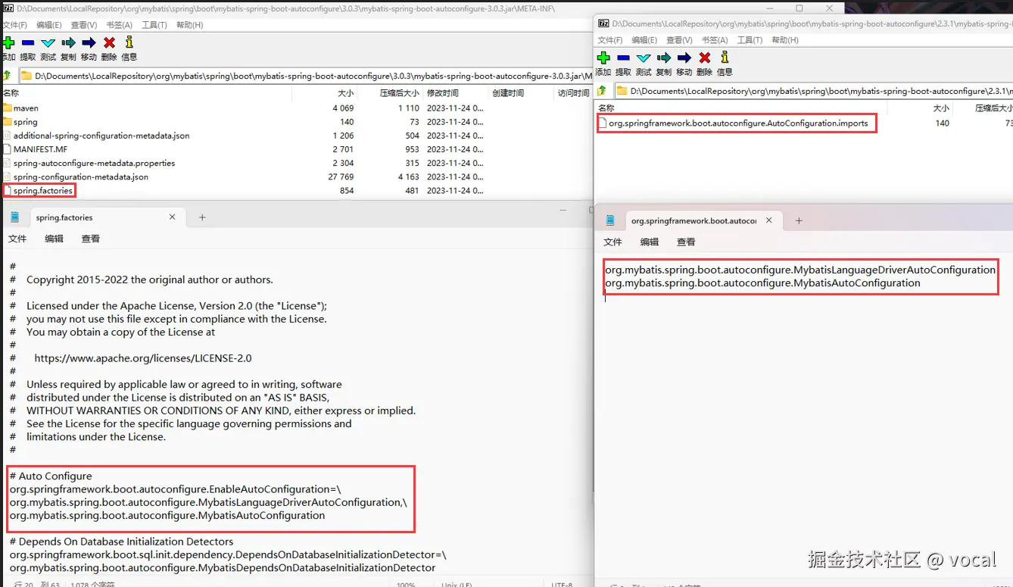Click the Move (移动) icon in left 7-Zip window
The image size is (1013, 587).
point(89,42)
